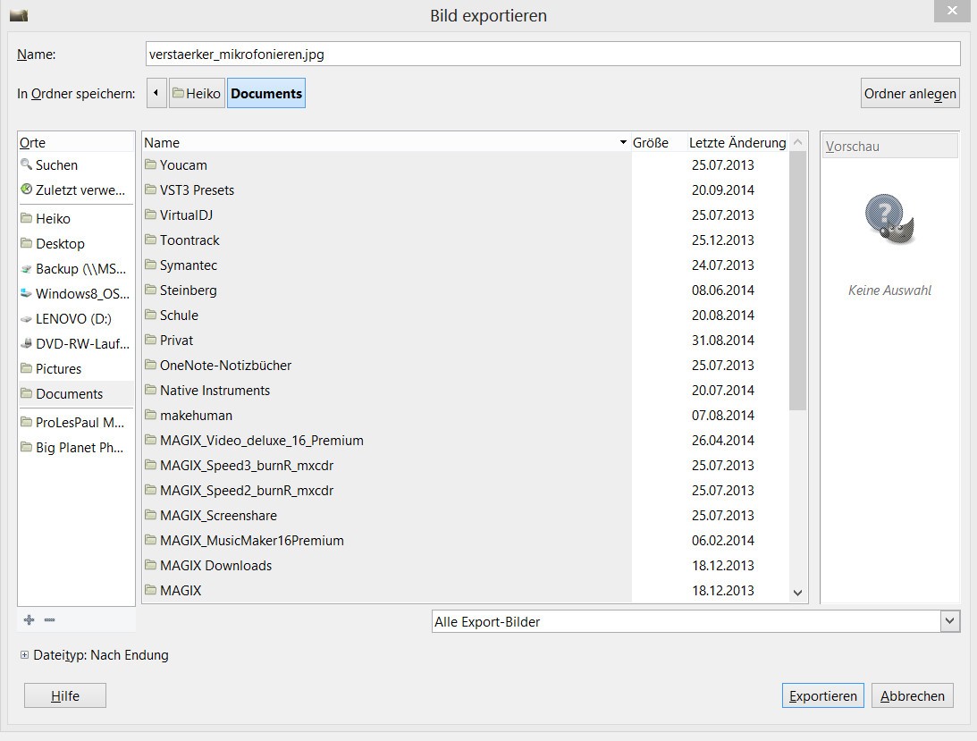
Task: Click the Heiko path breadcrumb button
Action: pos(196,93)
